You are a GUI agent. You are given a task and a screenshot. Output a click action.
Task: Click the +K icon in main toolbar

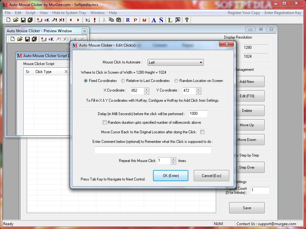tap(47, 20)
